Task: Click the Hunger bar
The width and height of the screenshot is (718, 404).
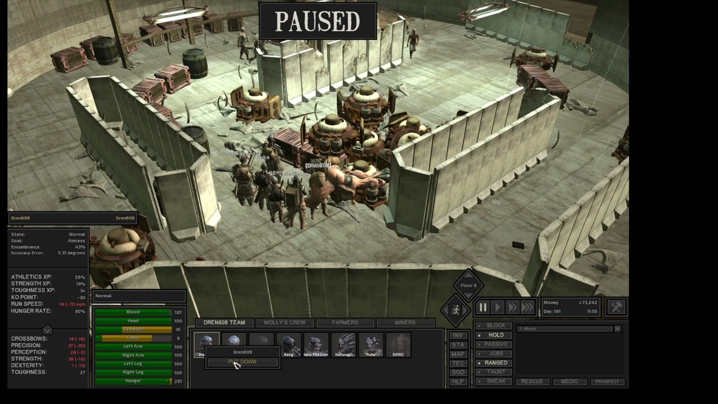Action: point(133,381)
